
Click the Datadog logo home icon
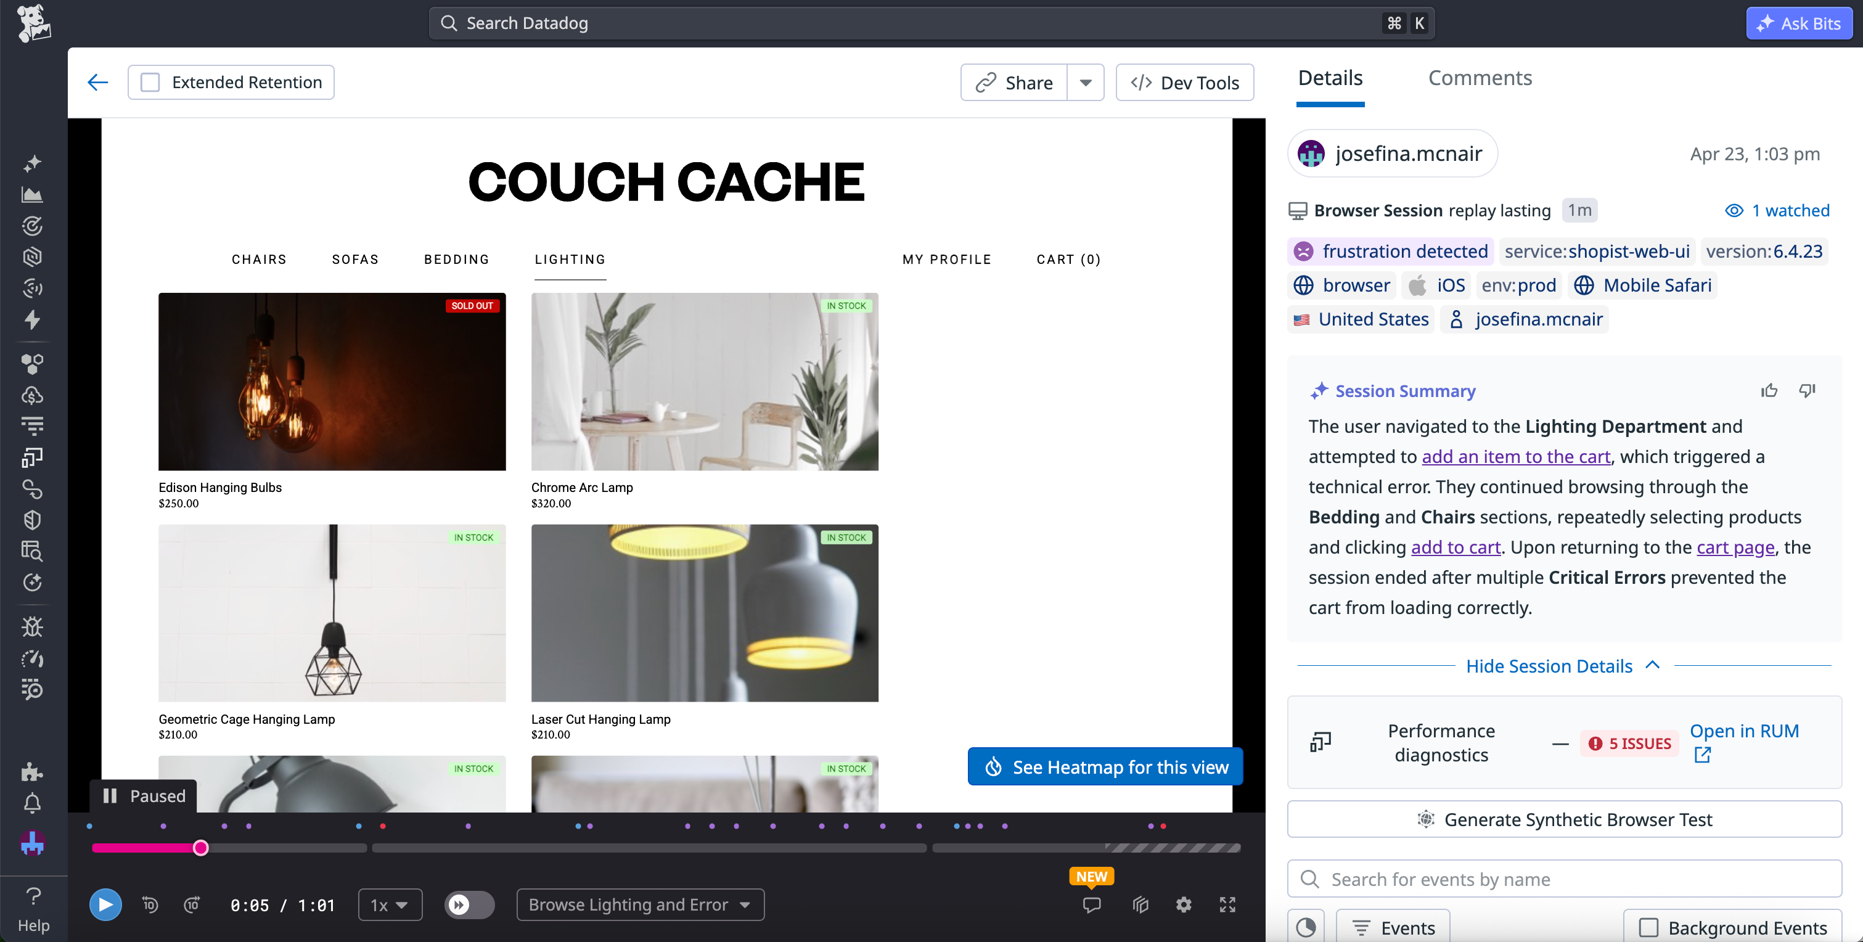pos(33,23)
